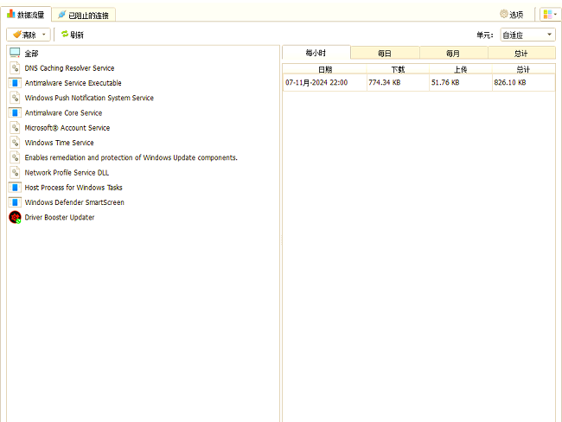562x422 pixels.
Task: Expand the 清除 dropdown arrow
Action: [44, 35]
